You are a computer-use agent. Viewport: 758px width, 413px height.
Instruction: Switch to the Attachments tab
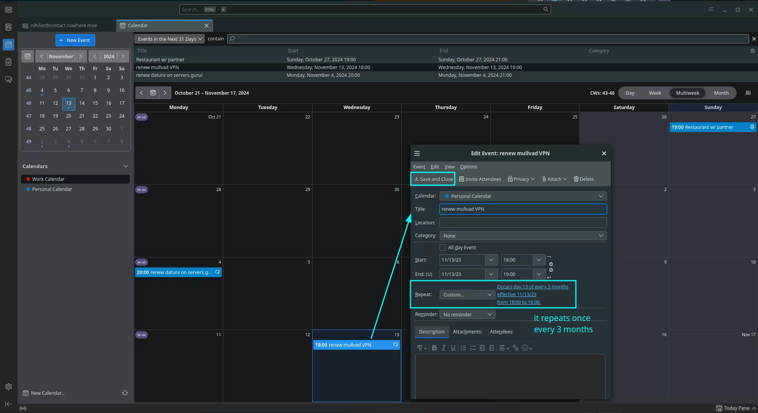(467, 331)
